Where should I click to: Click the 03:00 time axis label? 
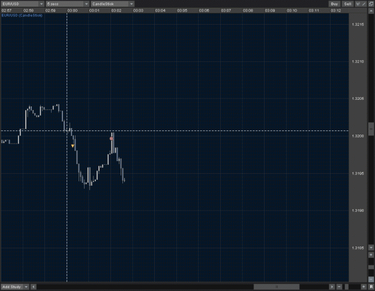click(x=73, y=11)
